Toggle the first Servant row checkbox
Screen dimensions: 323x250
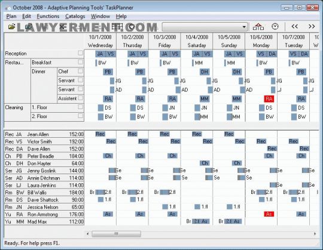81,80
